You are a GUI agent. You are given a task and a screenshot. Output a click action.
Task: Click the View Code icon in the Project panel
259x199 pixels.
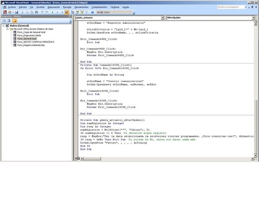[x=3, y=21]
